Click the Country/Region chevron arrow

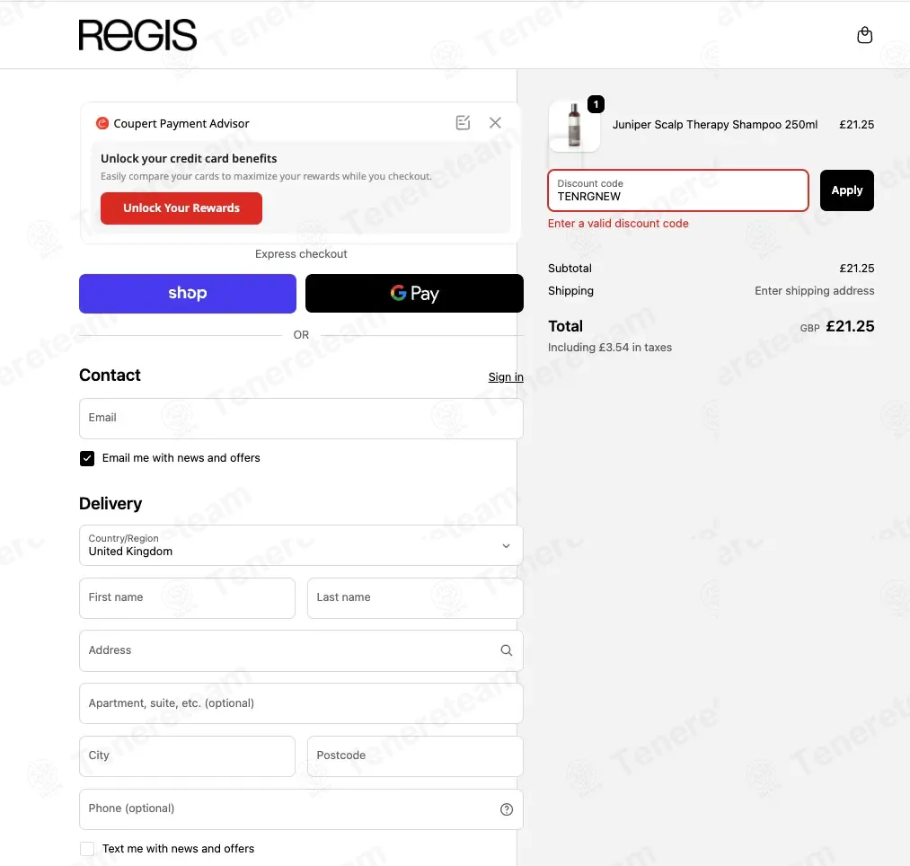click(506, 545)
